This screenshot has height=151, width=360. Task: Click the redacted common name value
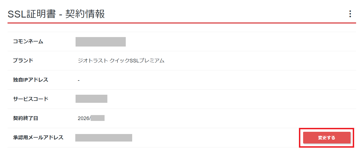coord(100,42)
